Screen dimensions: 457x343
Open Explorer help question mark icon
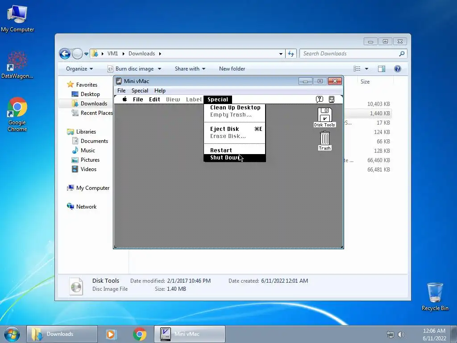point(397,68)
